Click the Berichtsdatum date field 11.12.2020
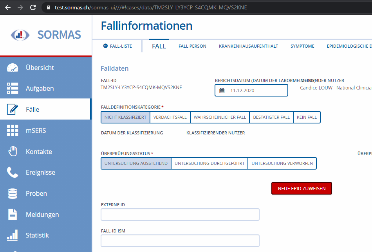Screen dimensions: 372x252 [251, 90]
